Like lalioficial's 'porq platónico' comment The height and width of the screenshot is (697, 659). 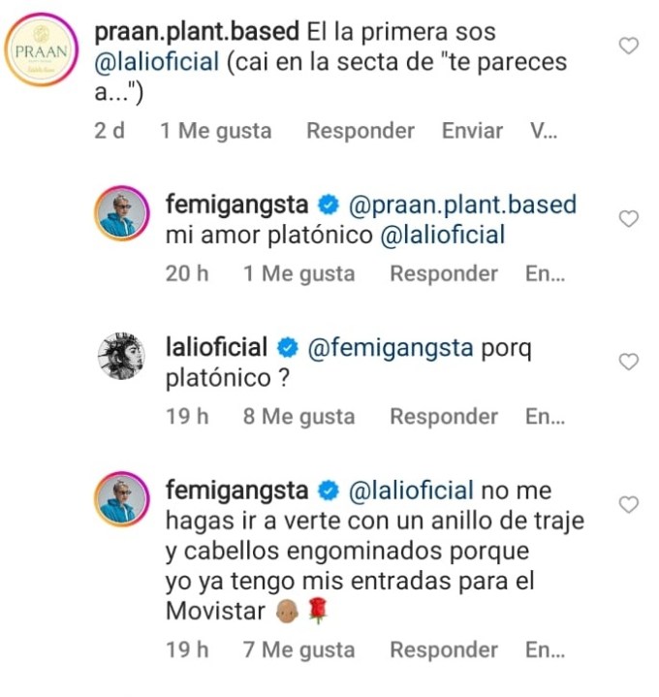628,362
